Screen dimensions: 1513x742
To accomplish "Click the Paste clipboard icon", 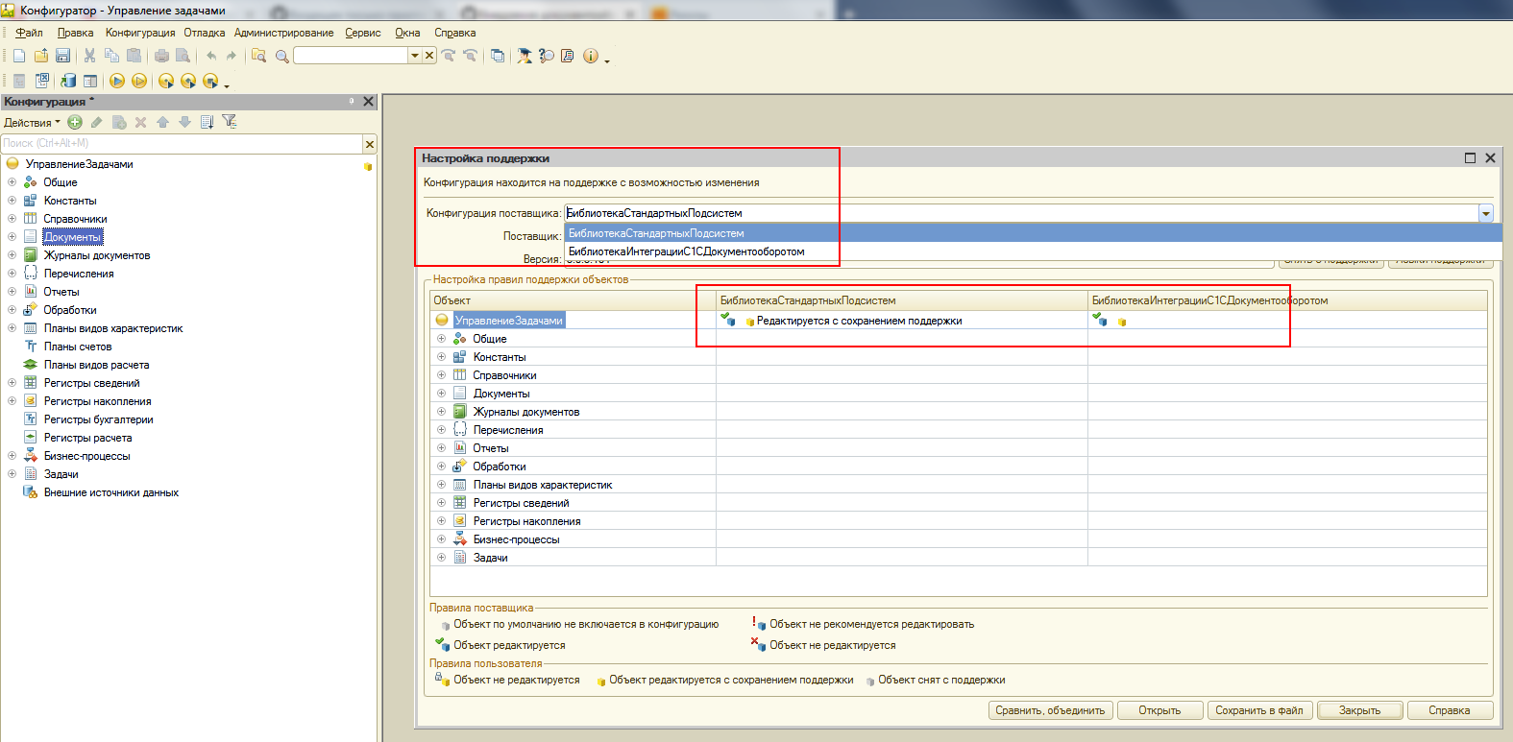I will [134, 56].
